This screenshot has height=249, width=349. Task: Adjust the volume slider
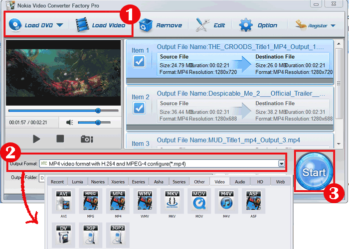[94, 123]
